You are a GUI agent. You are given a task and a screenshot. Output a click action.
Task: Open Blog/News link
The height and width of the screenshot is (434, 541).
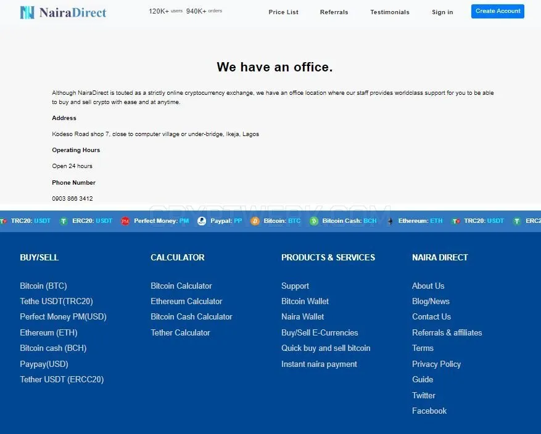coord(431,302)
